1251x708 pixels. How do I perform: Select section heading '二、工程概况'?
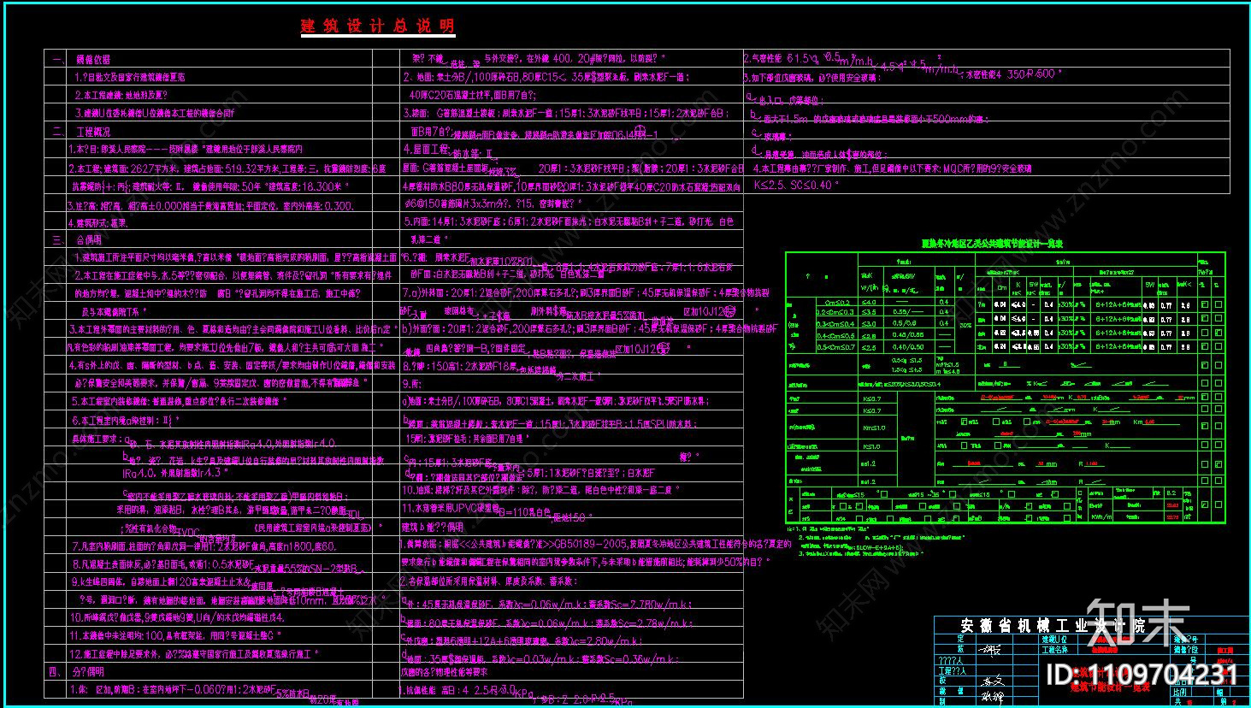[82, 133]
